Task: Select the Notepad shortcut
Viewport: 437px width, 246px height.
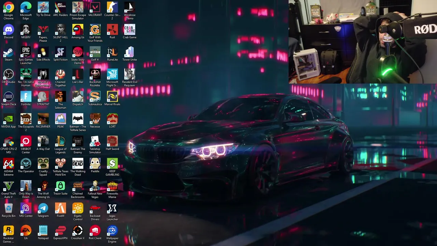Action: 43,230
